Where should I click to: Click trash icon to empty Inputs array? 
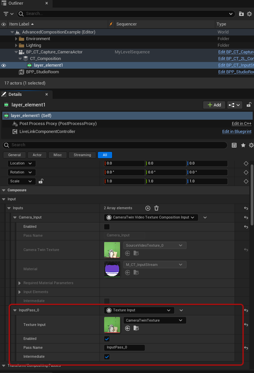156,208
